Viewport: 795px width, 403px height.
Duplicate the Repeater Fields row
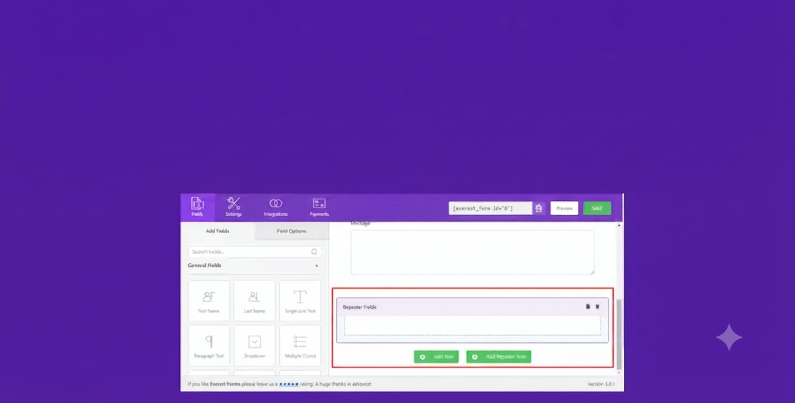point(588,307)
